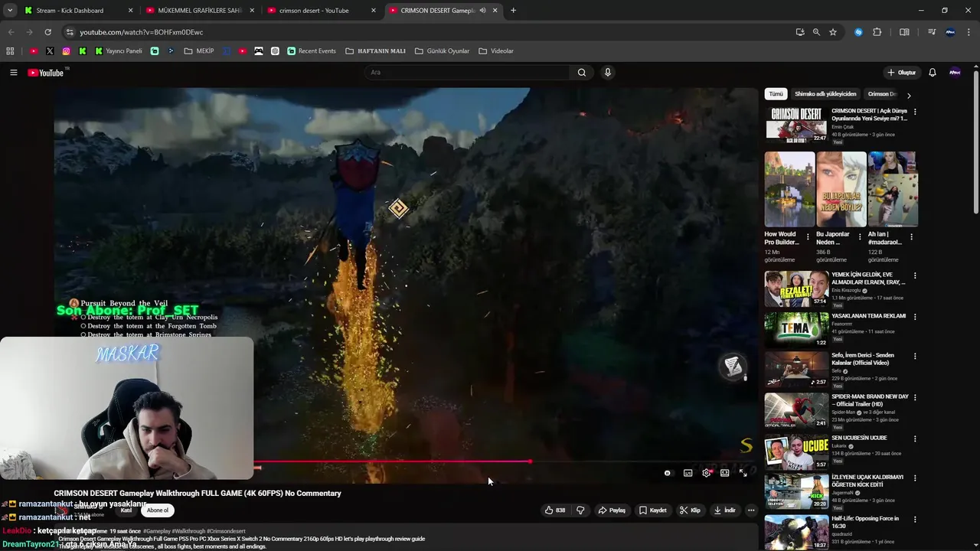Open the Günlük Oyunlar bookmarks folder
The height and width of the screenshot is (551, 980).
(x=443, y=51)
